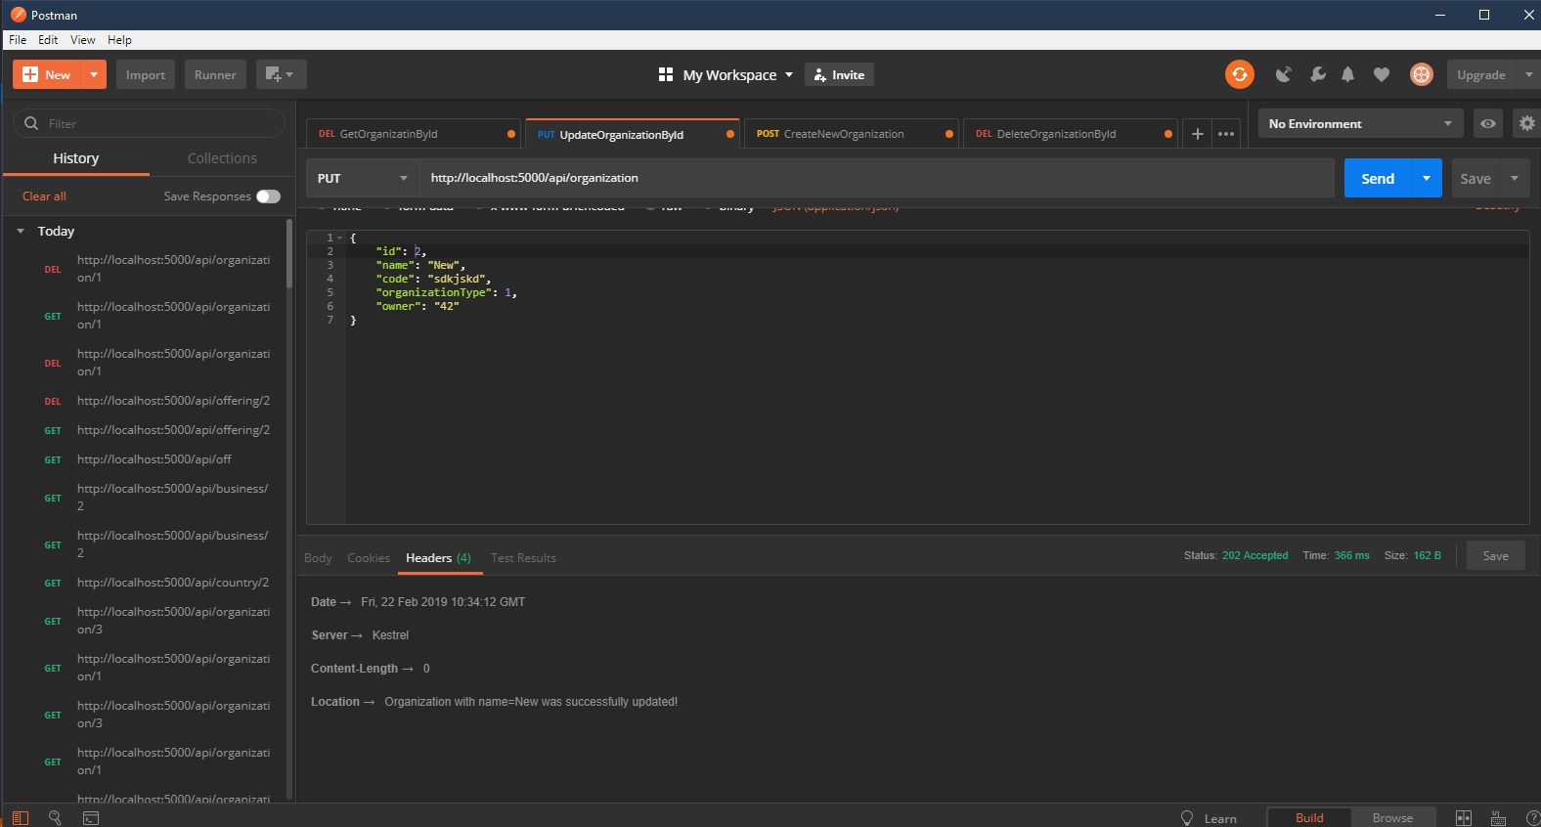Open the Runner button
The width and height of the screenshot is (1541, 827).
click(215, 74)
